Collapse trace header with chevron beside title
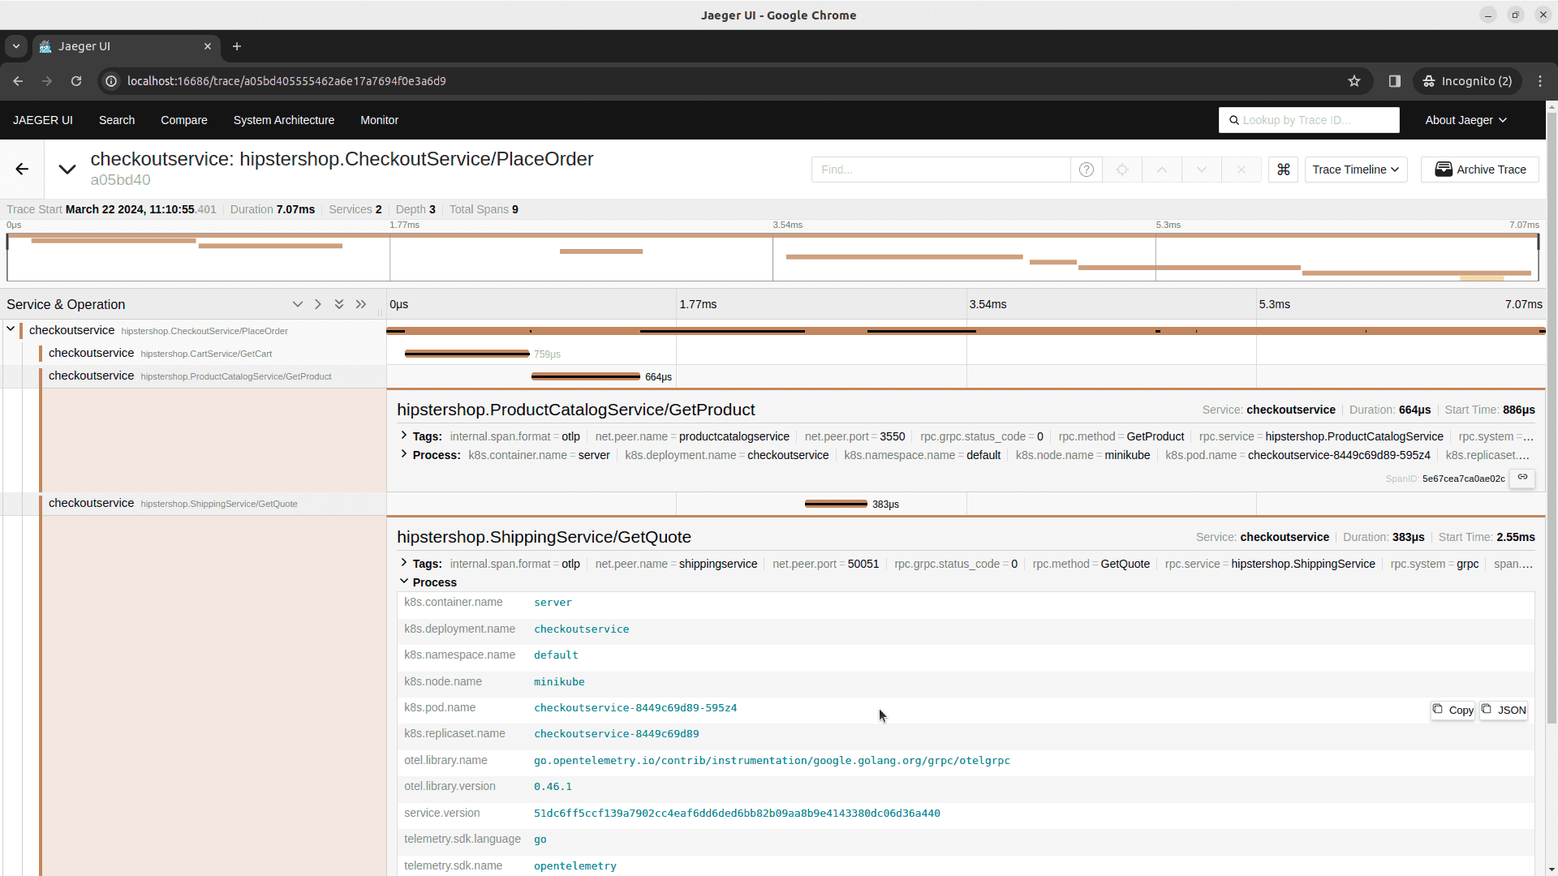This screenshot has height=876, width=1558. (67, 169)
